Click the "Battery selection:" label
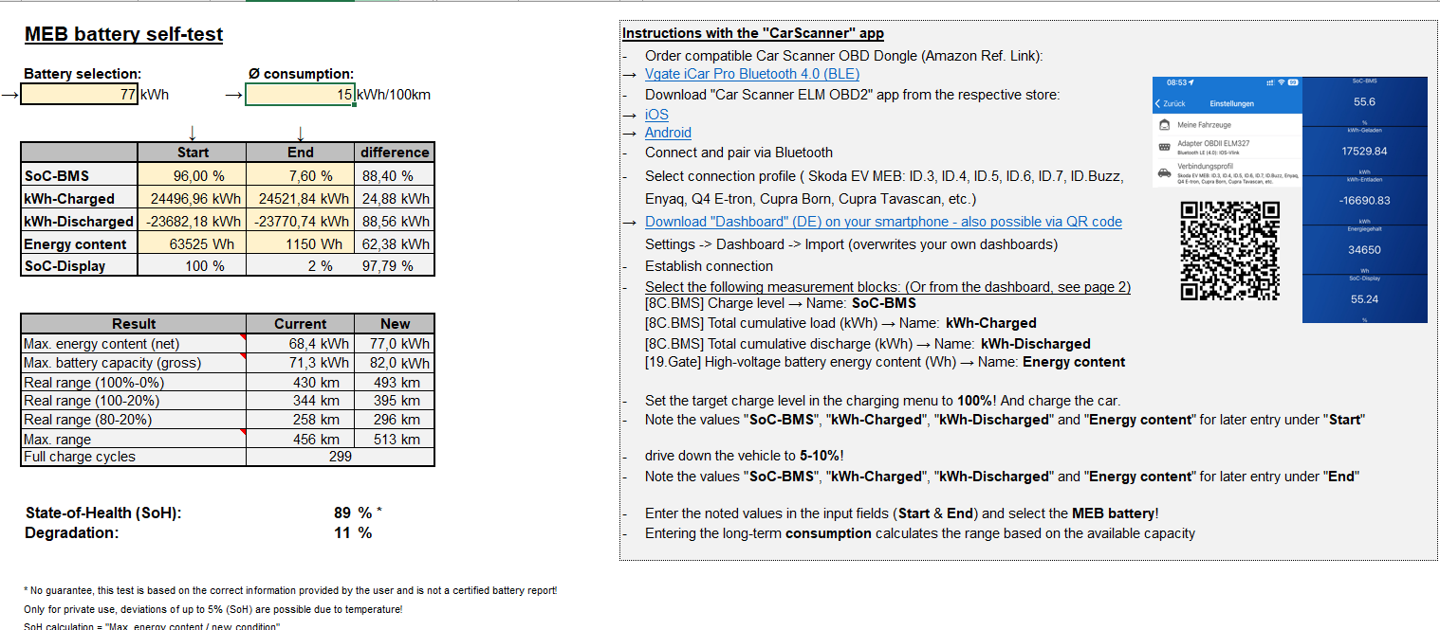This screenshot has height=630, width=1440. pos(83,74)
